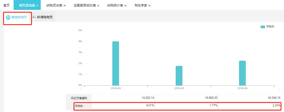This screenshot has height=112, width=284.
Task: Click the 增值税税负 icon
Action: pyautogui.click(x=8, y=17)
